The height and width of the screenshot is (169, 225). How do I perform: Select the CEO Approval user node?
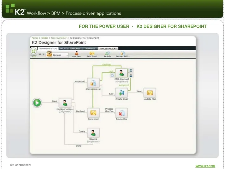pos(121,73)
